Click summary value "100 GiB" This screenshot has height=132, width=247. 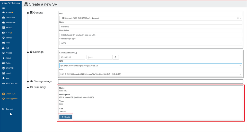[63, 111]
